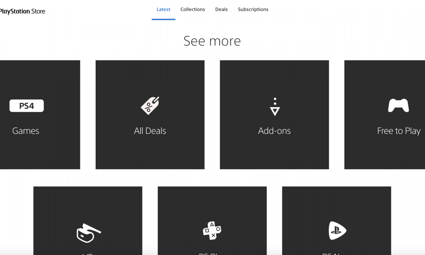Open the Free to Play label text

click(399, 131)
